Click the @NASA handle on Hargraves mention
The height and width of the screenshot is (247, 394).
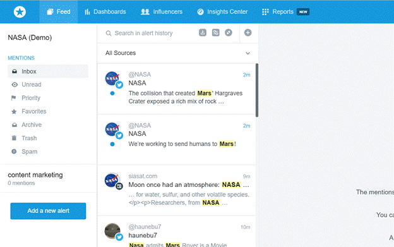point(140,75)
